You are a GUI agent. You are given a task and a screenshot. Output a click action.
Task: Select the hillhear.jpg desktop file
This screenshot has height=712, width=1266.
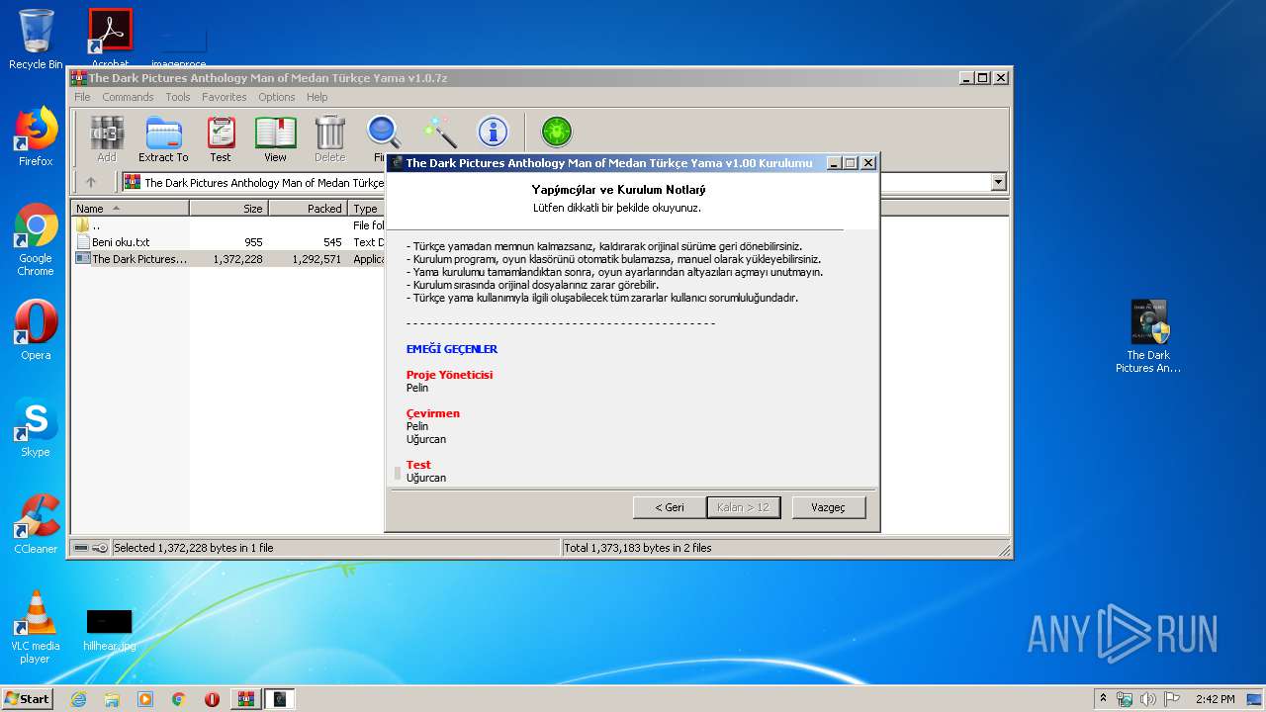pyautogui.click(x=109, y=629)
